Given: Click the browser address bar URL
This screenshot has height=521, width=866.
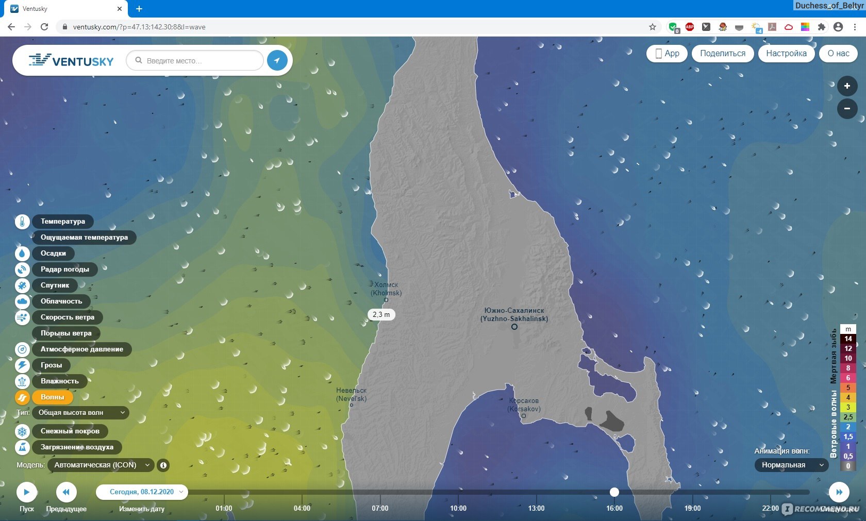Looking at the screenshot, I should pos(139,27).
